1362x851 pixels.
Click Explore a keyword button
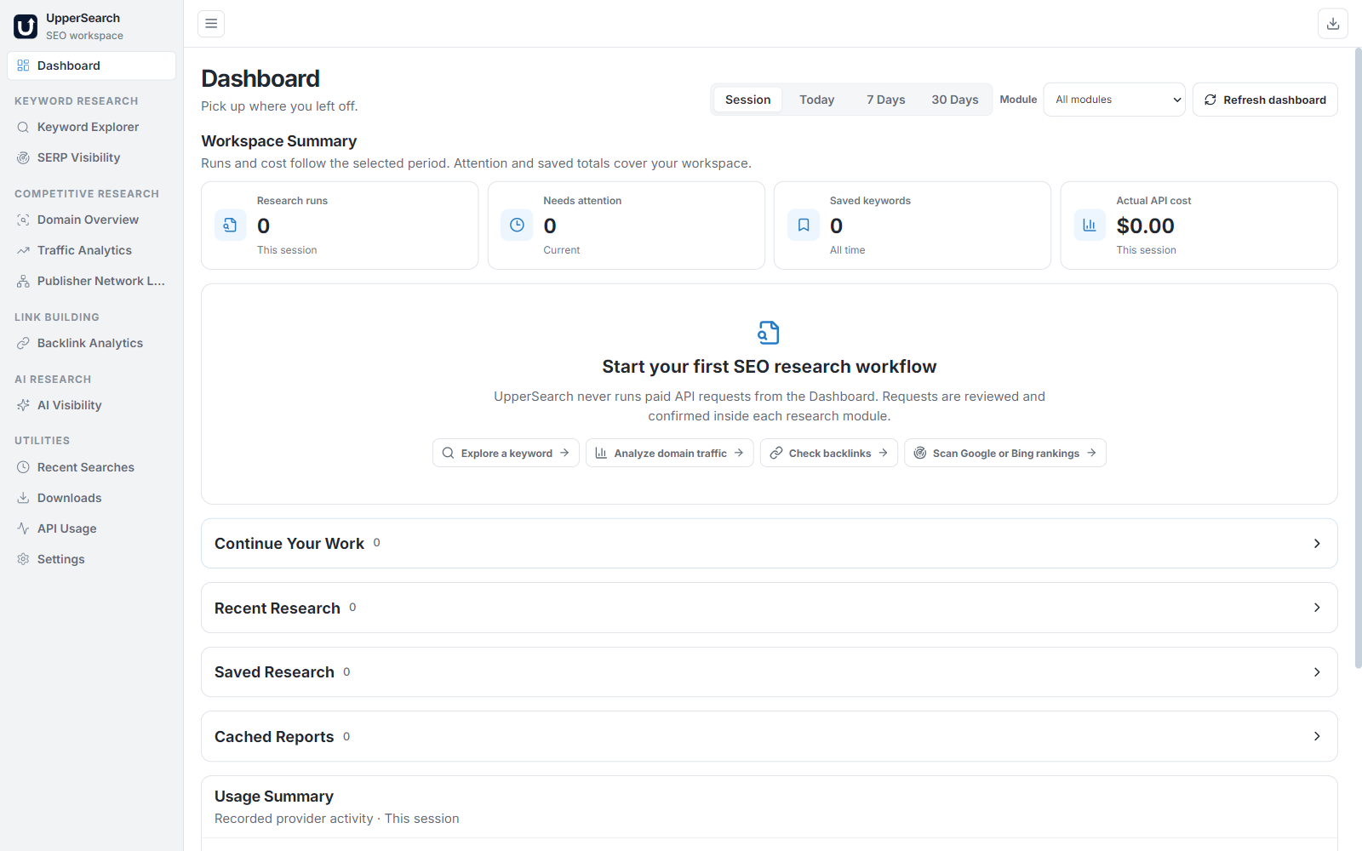[x=506, y=453]
